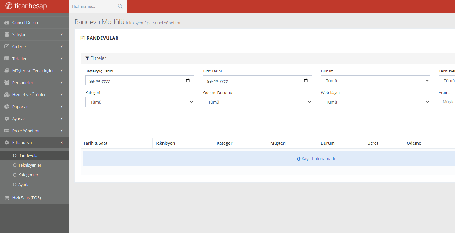Expand the Müşteri ve Tedarikçiler menu
455x233 pixels.
(x=34, y=71)
